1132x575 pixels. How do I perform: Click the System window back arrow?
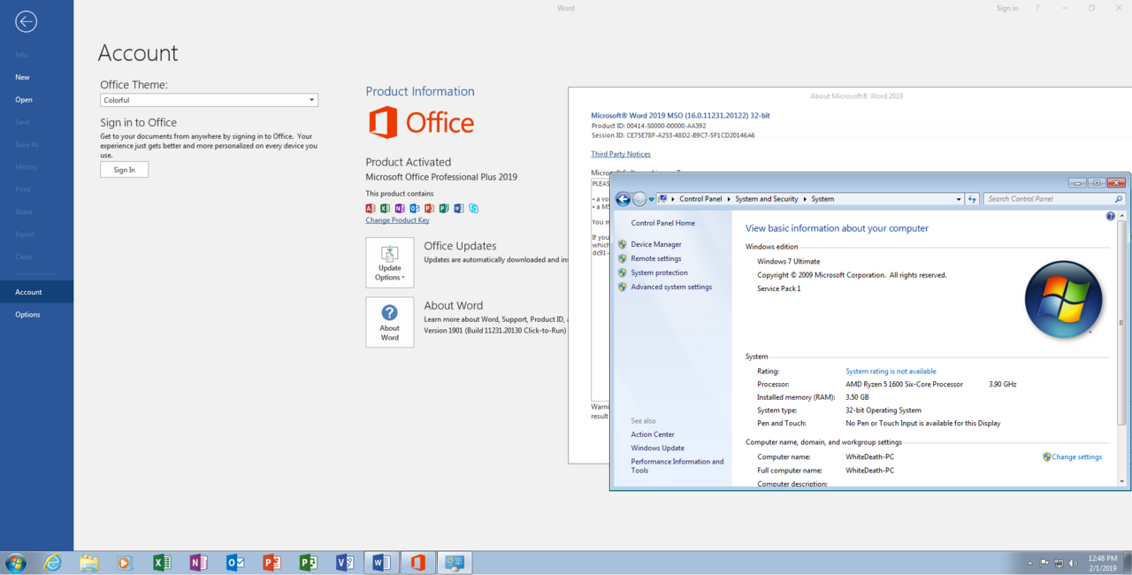point(623,199)
